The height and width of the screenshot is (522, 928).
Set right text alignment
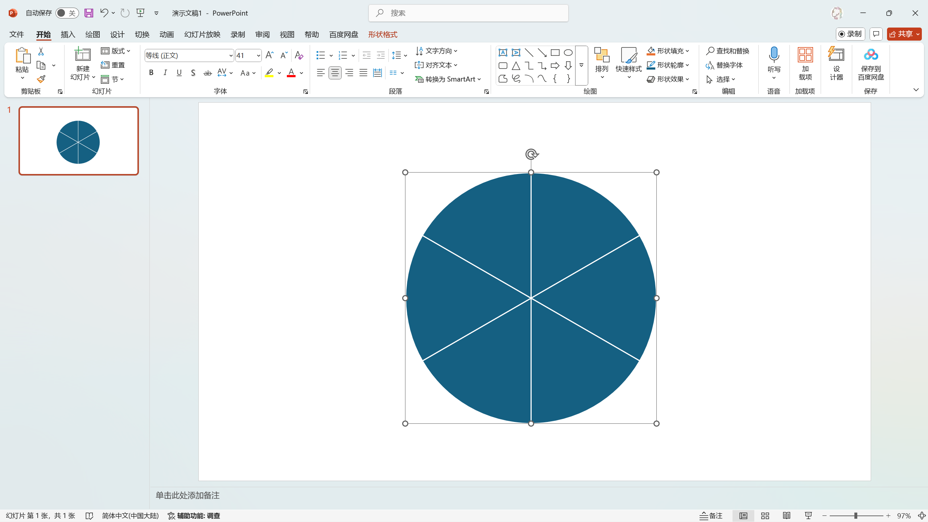point(349,73)
